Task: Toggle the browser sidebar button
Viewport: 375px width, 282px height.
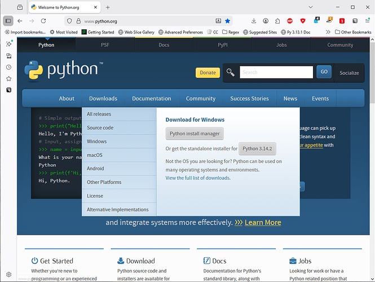Action: coord(8,21)
